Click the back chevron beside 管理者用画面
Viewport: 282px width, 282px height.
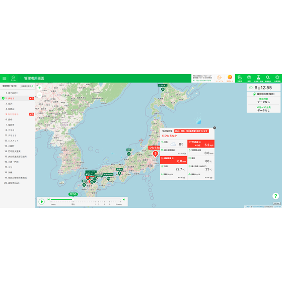21,78
